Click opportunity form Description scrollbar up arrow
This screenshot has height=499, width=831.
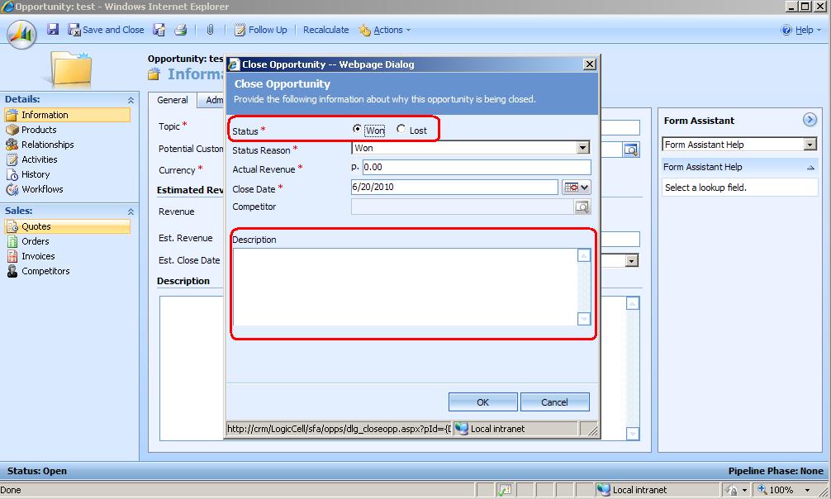[633, 303]
